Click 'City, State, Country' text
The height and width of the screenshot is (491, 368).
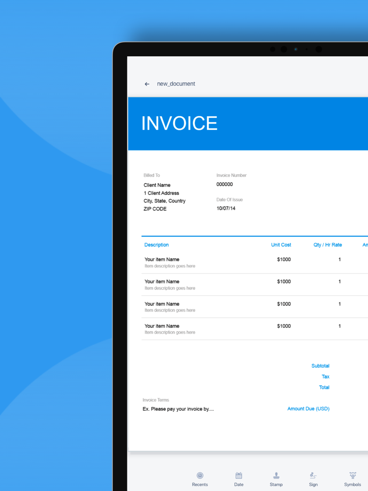point(164,201)
